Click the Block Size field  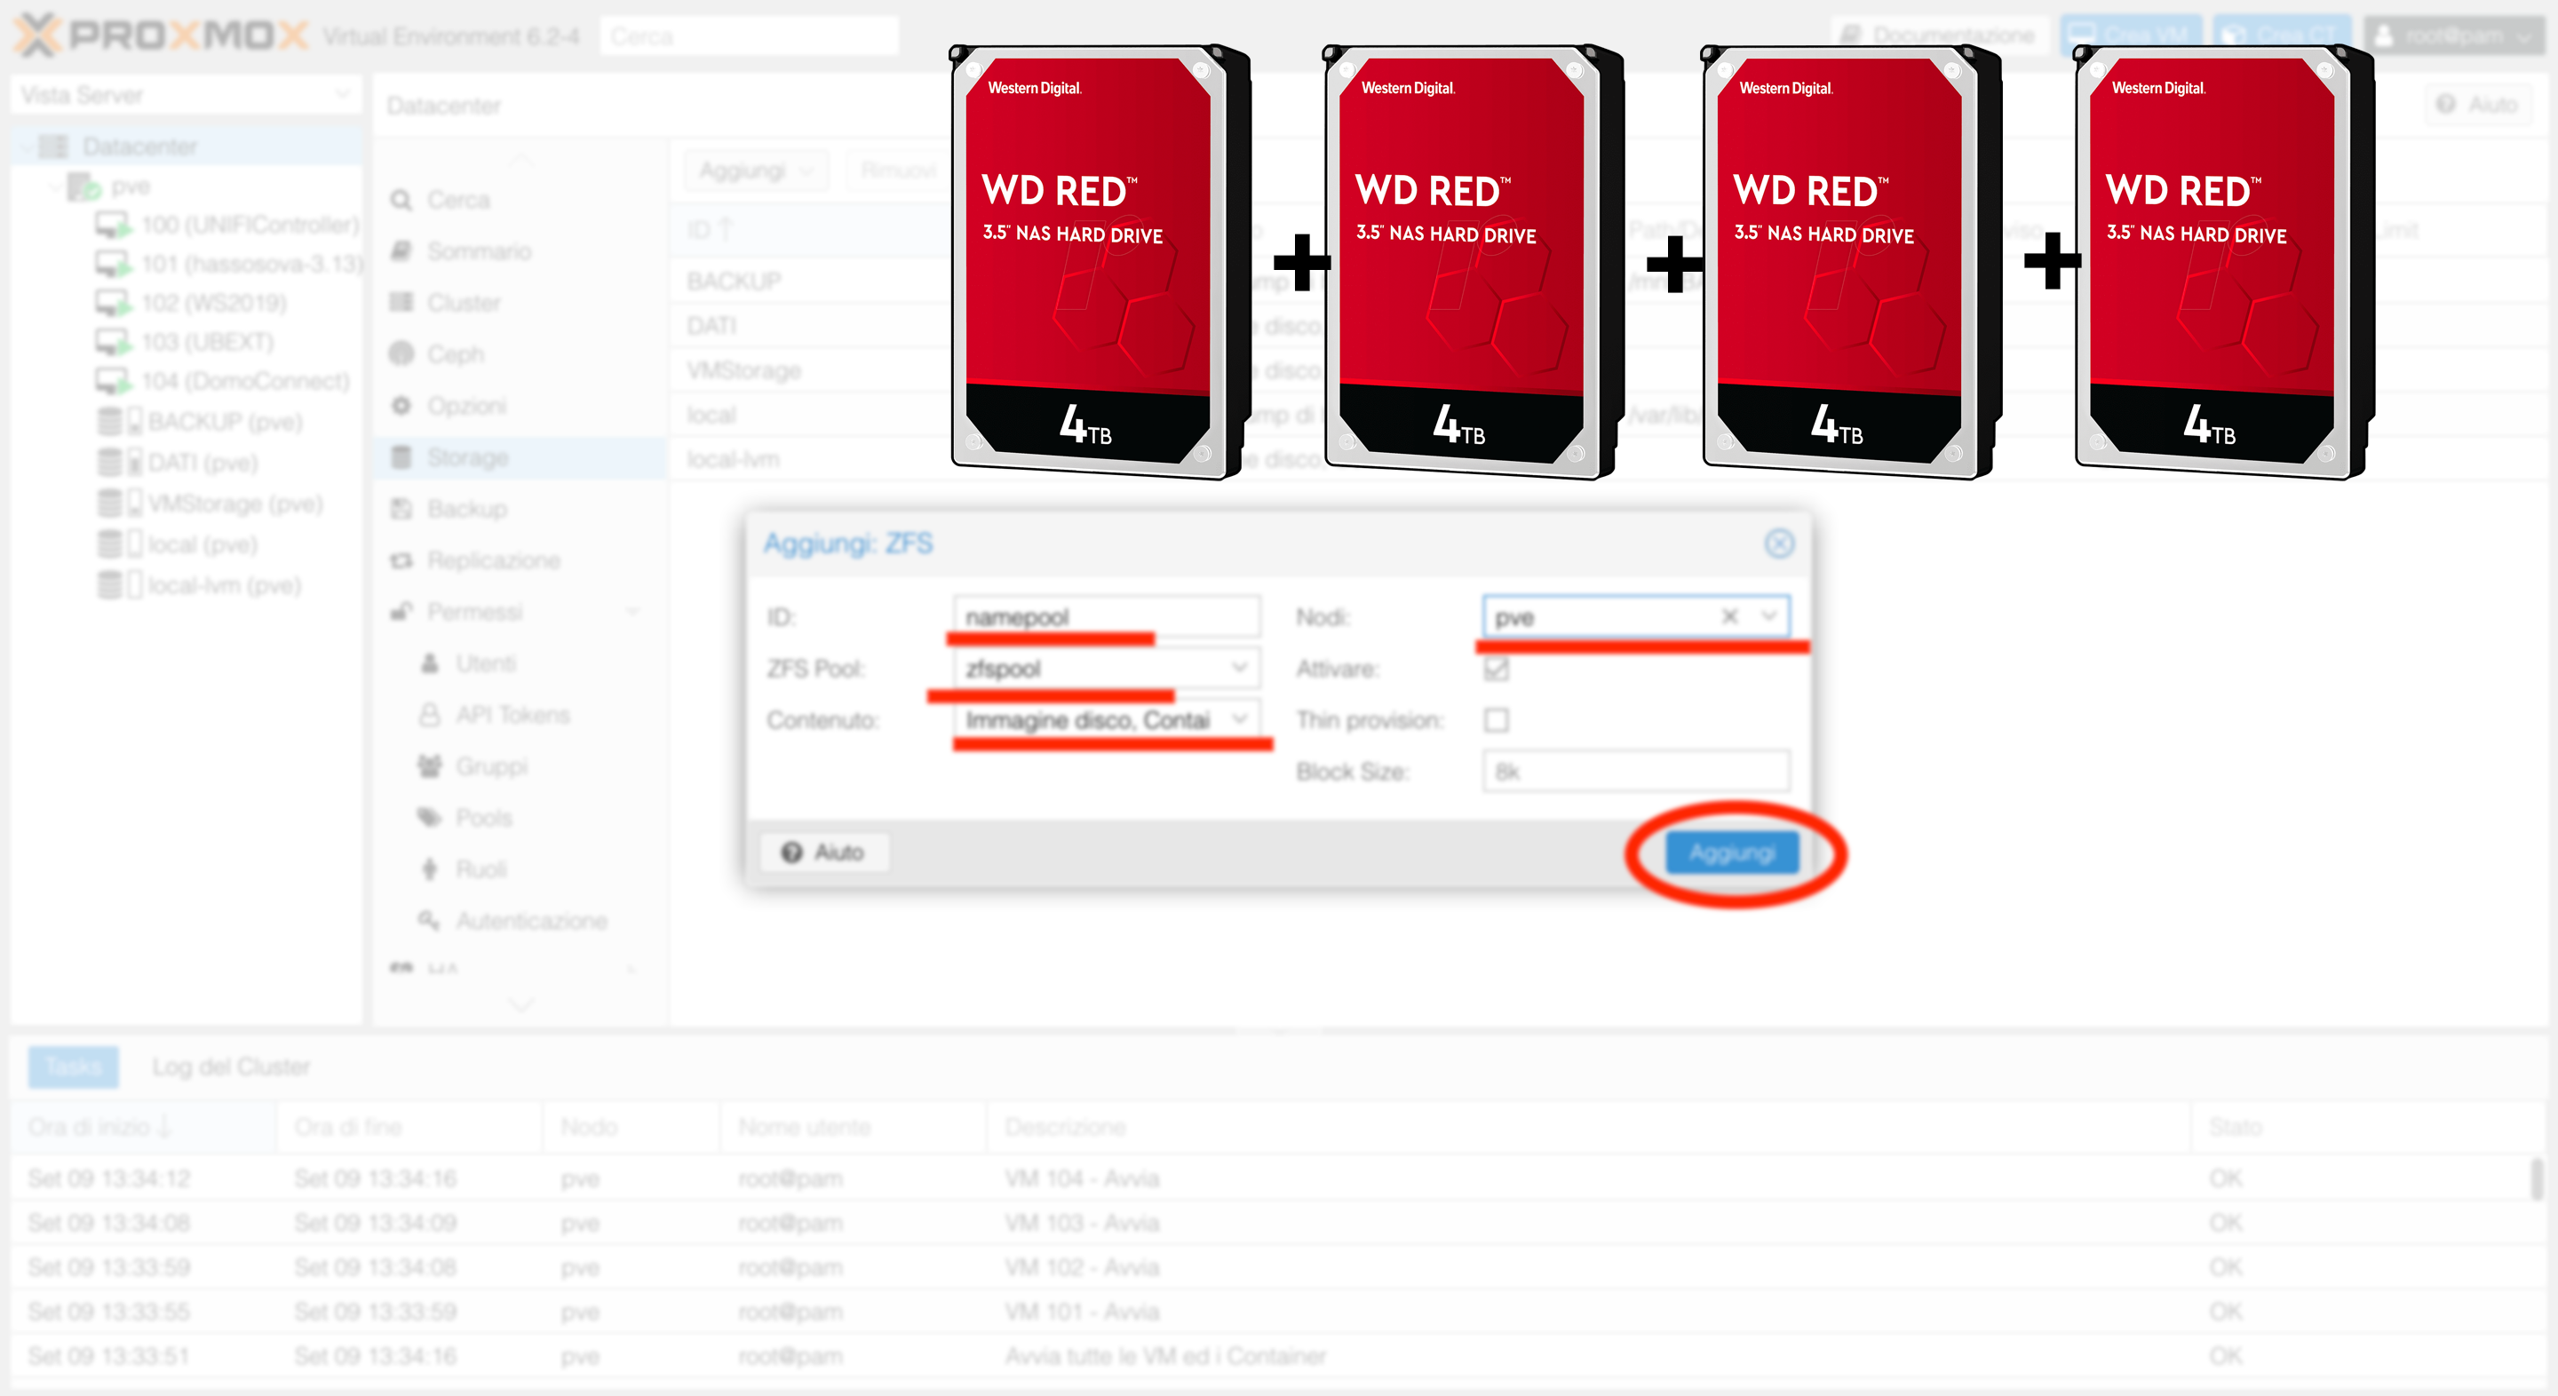tap(1634, 772)
